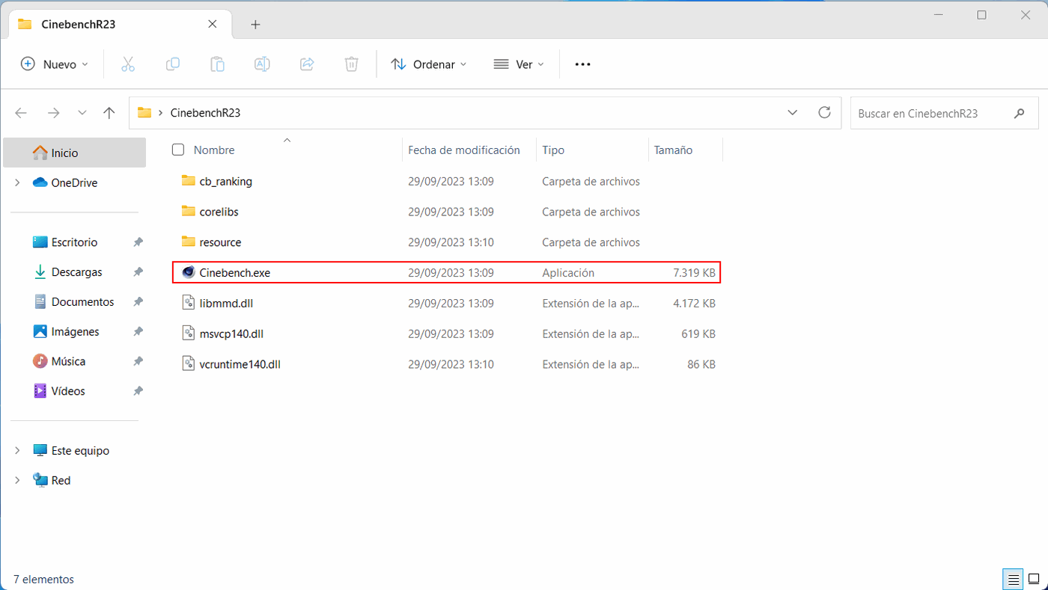Click the Delete trash can icon
The width and height of the screenshot is (1048, 590).
(x=351, y=64)
